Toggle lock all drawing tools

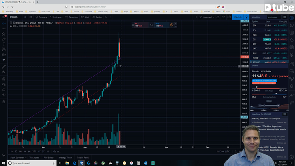pos(4,89)
